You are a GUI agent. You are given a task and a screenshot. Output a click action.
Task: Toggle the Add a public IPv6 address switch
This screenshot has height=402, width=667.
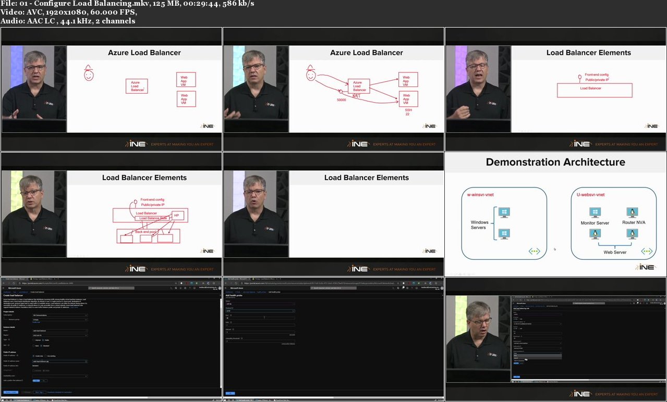(x=40, y=381)
